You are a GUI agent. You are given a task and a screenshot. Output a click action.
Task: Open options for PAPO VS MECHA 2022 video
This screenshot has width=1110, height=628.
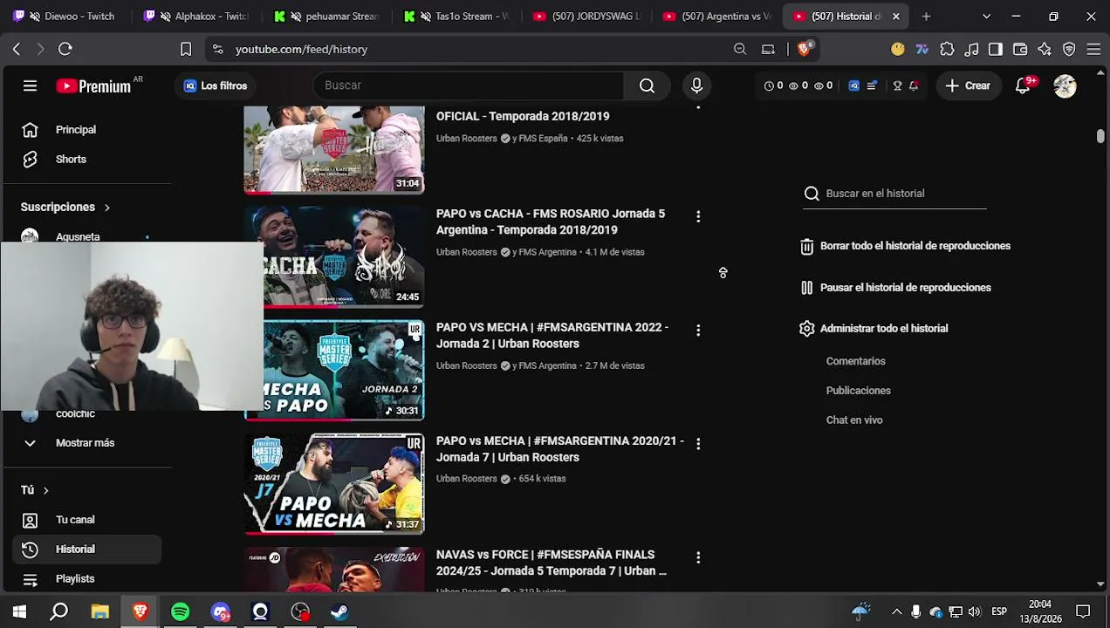click(x=698, y=330)
